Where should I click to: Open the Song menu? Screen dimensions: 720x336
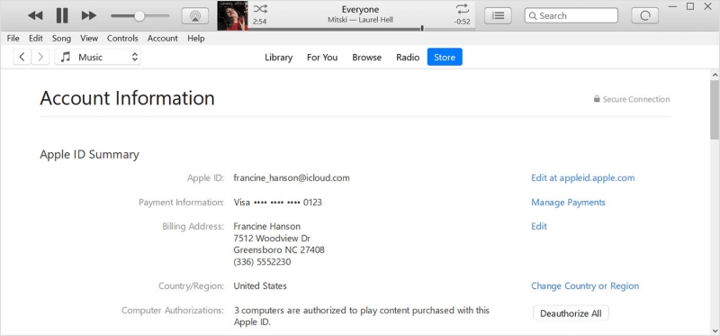(x=61, y=39)
